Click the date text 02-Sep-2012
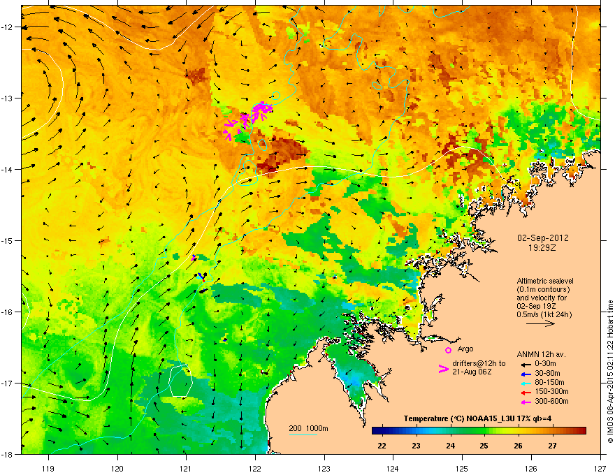This screenshot has height=475, width=615. (x=543, y=238)
